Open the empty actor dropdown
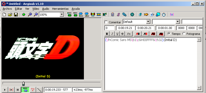The width and height of the screenshot is (206, 93). (x=178, y=22)
